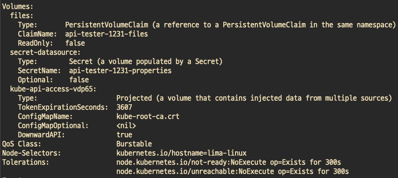Click the "Node-Selectors:" label

point(31,153)
